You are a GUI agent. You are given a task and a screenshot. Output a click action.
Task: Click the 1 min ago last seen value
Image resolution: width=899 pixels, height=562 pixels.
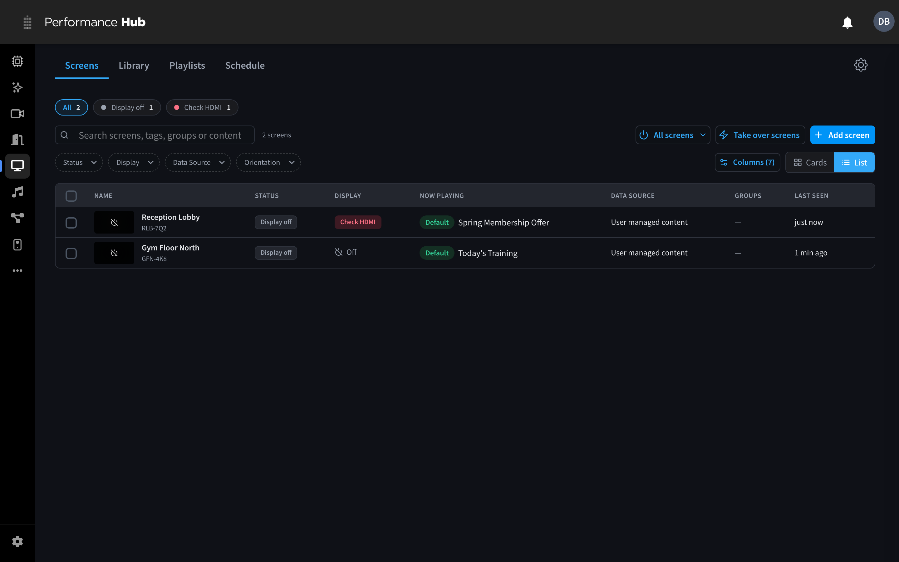click(811, 252)
